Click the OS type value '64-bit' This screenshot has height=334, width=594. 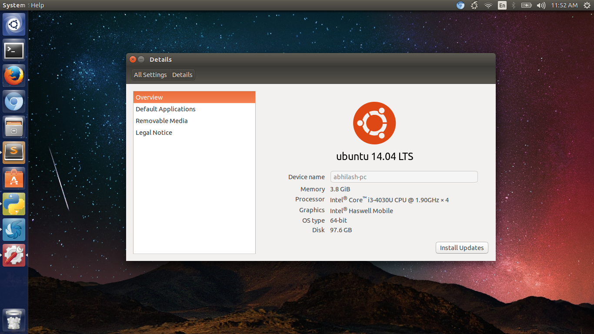339,220
